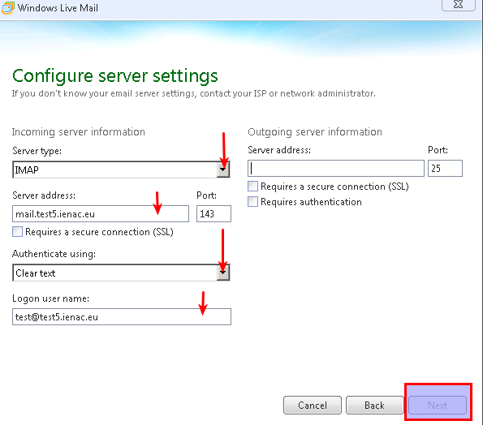Click the incoming Port field showing 143

tap(213, 213)
